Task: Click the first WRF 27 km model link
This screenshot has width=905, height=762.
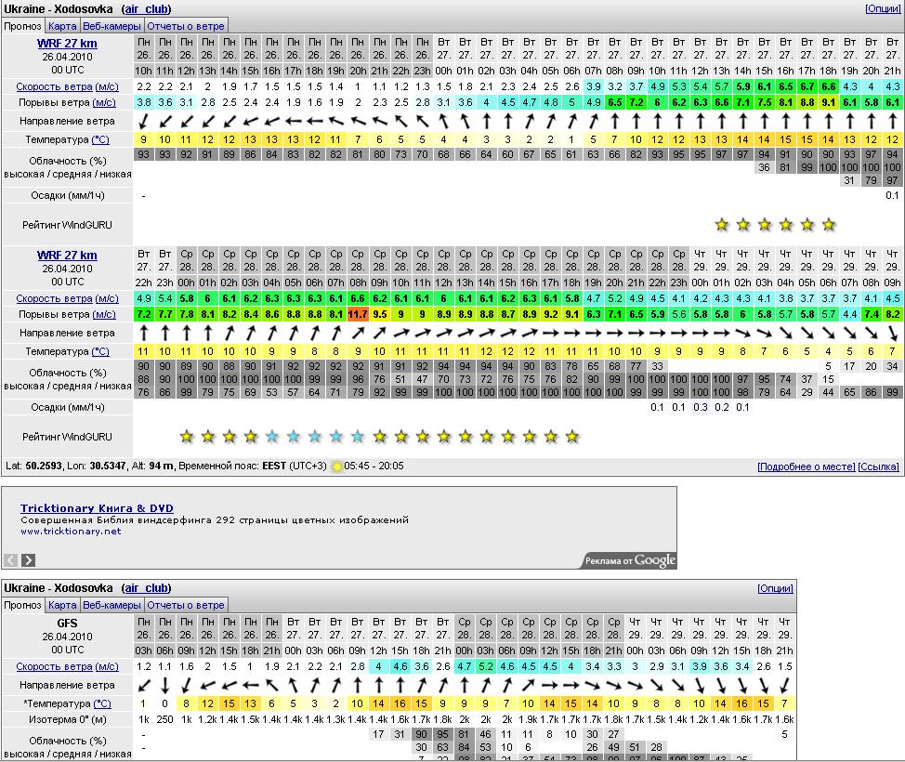Action: (x=67, y=44)
